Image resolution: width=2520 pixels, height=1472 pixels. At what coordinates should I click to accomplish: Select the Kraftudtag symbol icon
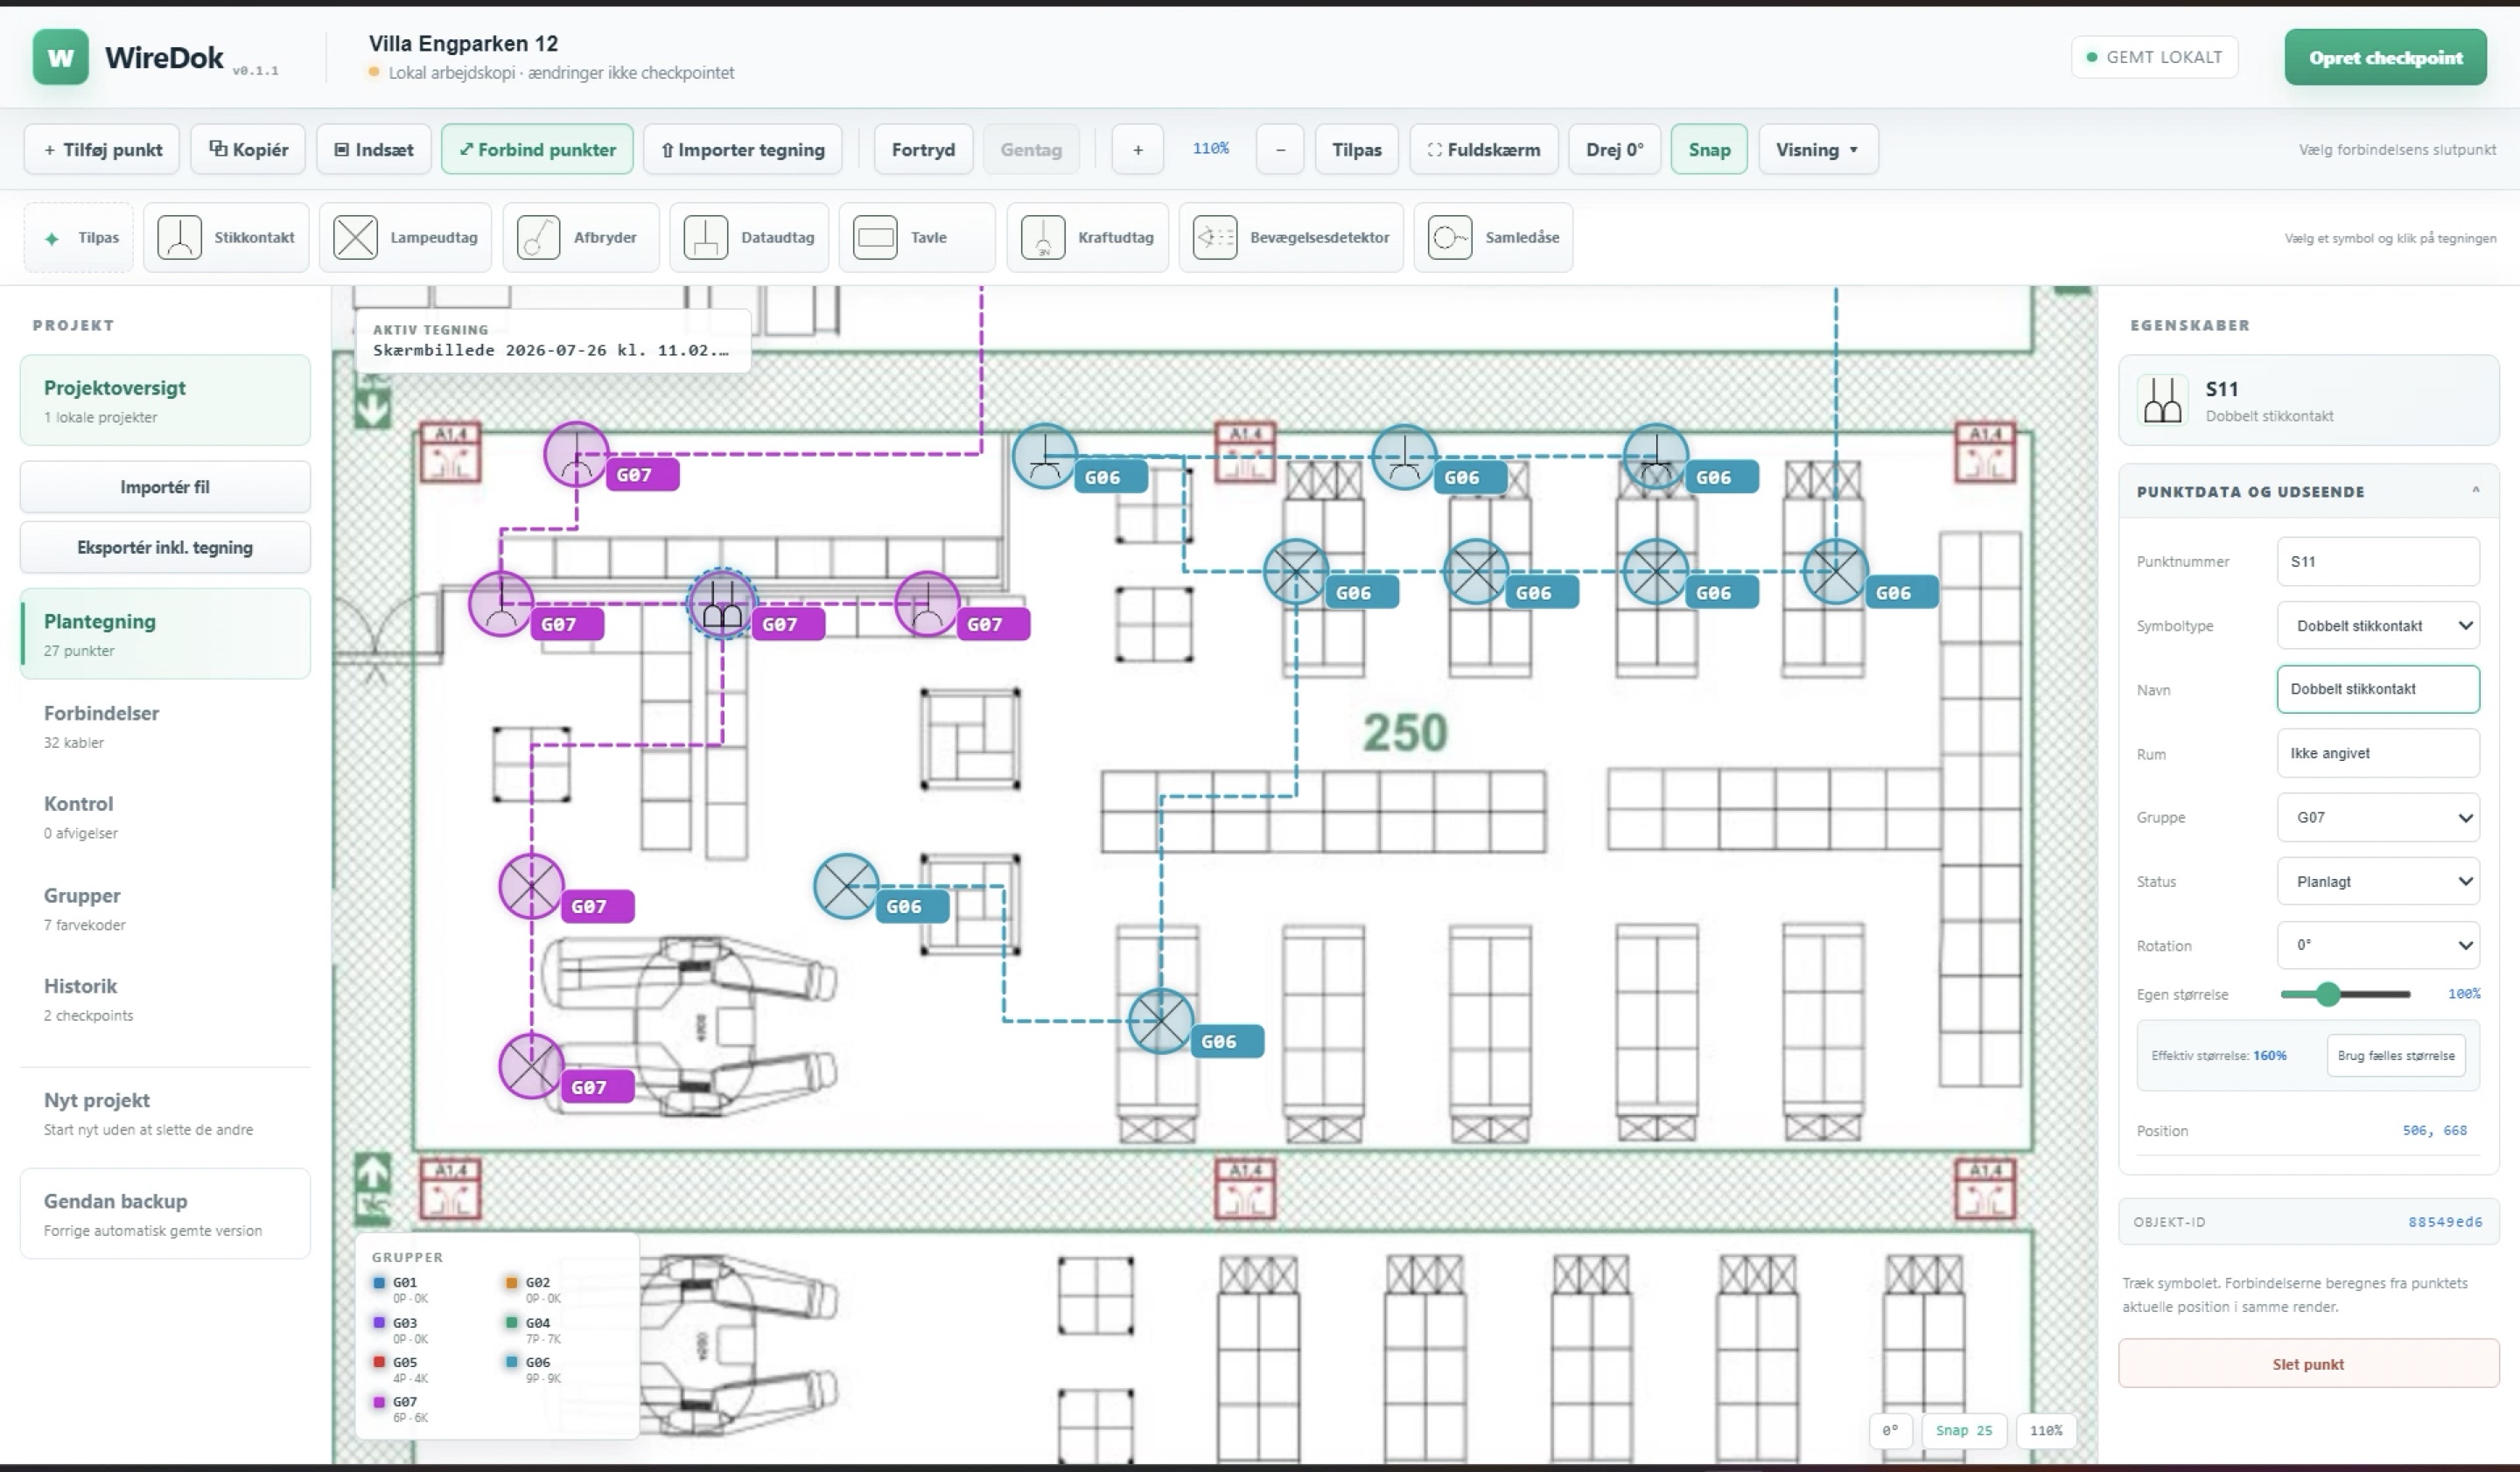point(1043,238)
